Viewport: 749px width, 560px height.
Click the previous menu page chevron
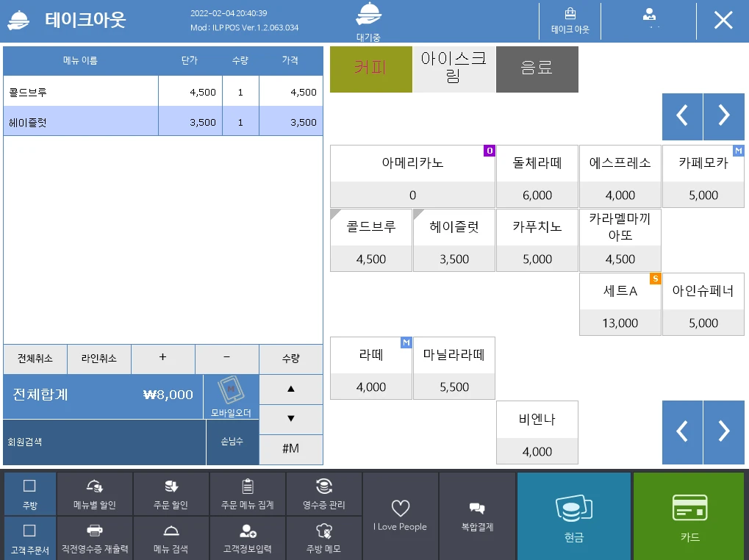click(x=682, y=116)
